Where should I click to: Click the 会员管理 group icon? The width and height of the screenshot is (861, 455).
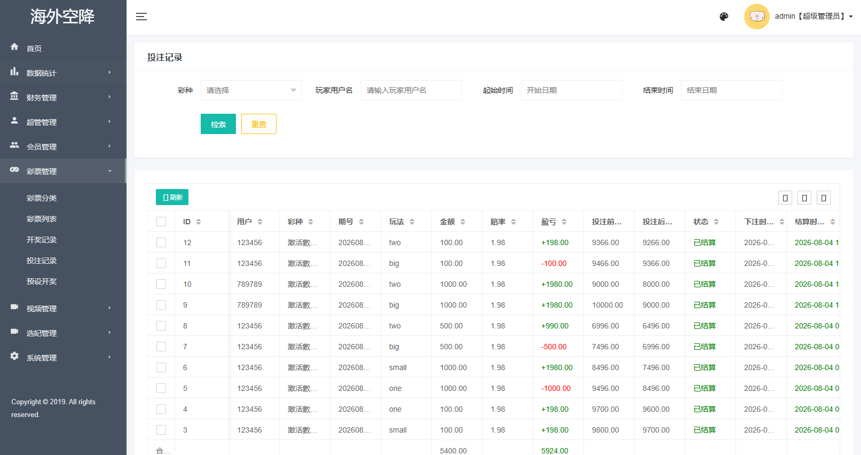pos(14,145)
